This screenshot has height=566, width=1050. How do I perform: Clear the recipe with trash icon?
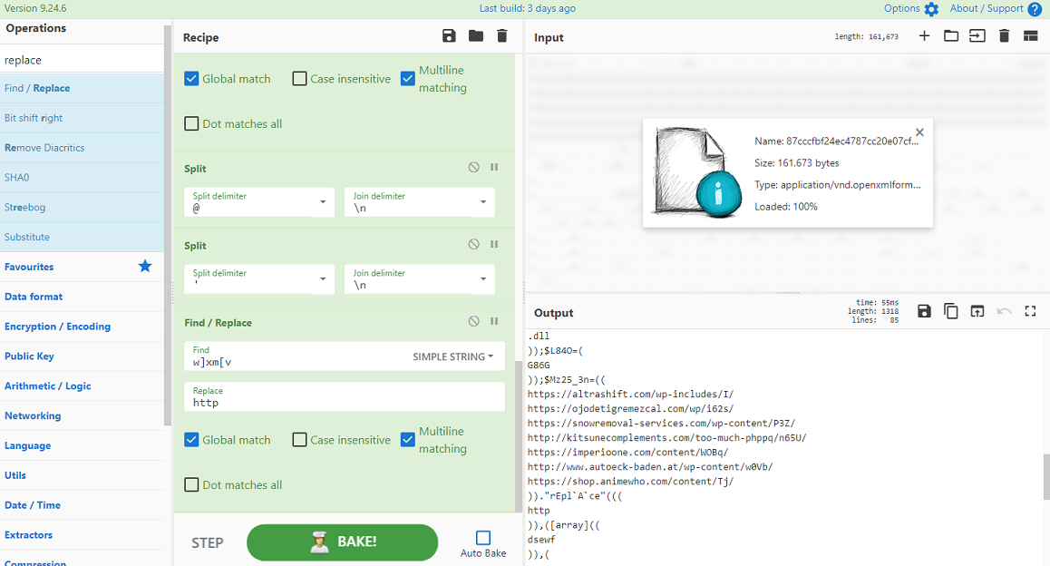click(501, 36)
